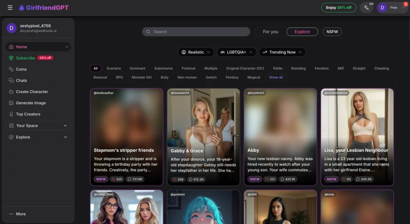Expand the sidebar Explore section chevron
This screenshot has width=410, height=224.
click(x=65, y=137)
